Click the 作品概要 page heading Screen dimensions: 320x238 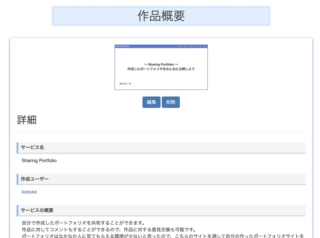(x=161, y=16)
